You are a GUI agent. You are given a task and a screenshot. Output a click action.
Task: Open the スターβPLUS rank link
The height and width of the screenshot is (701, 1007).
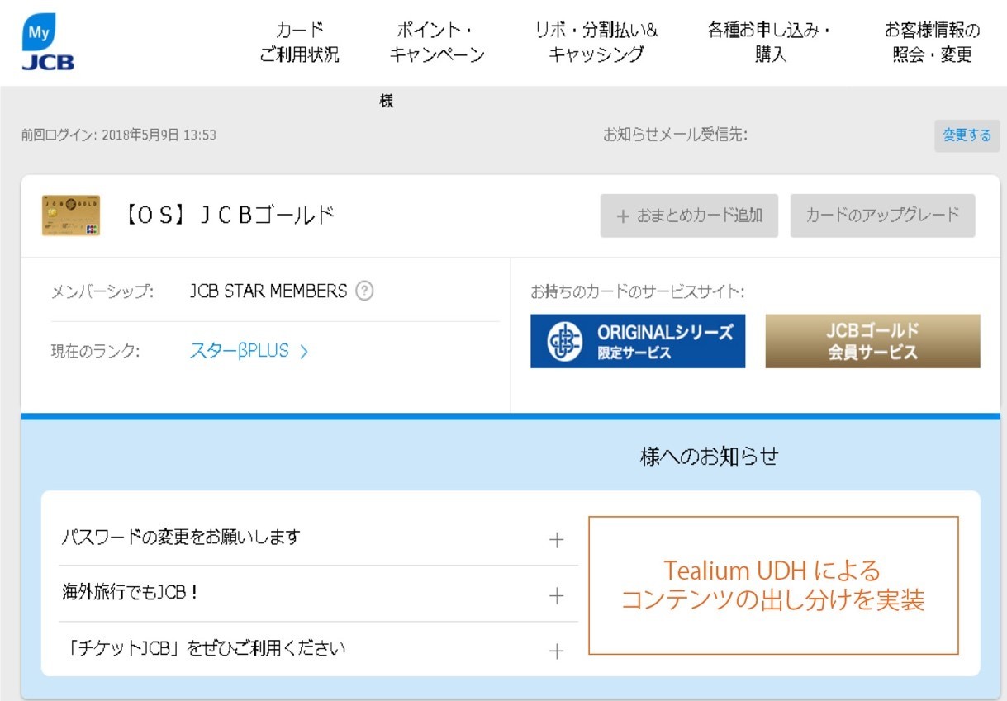[240, 351]
